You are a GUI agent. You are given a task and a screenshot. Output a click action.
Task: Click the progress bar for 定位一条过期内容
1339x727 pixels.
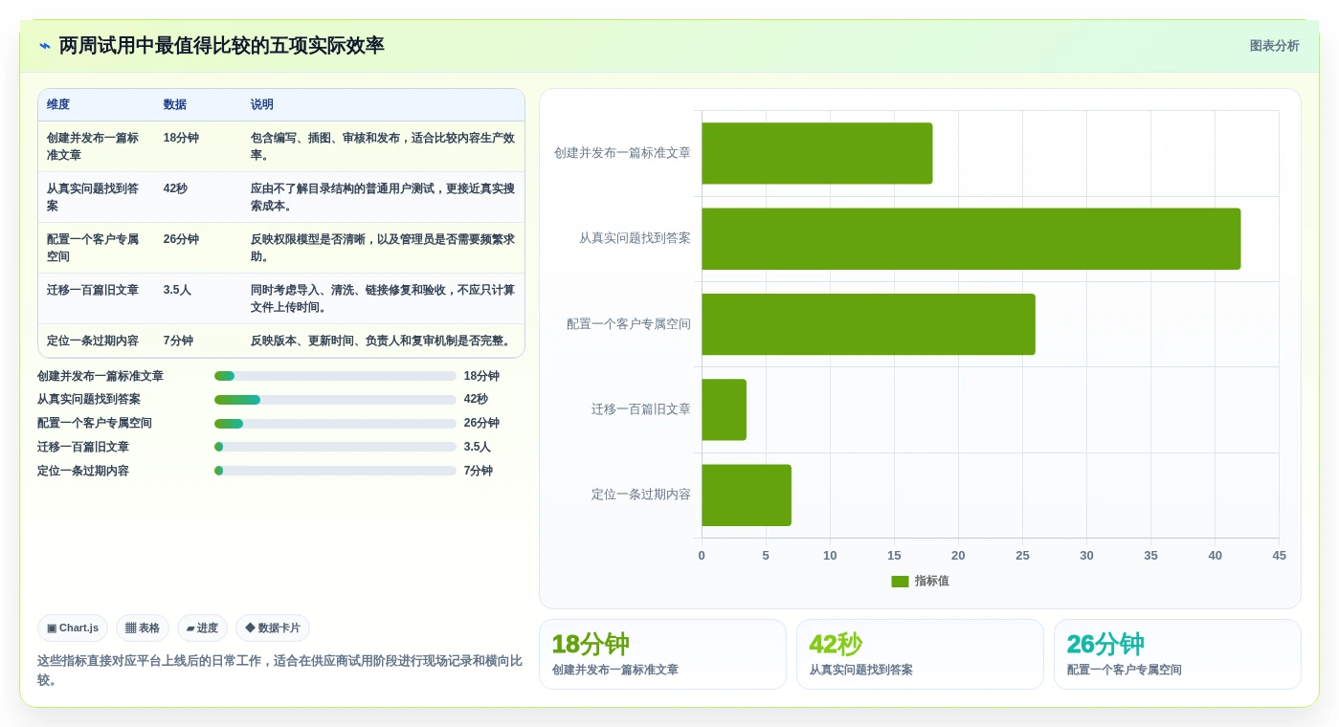pyautogui.click(x=335, y=471)
